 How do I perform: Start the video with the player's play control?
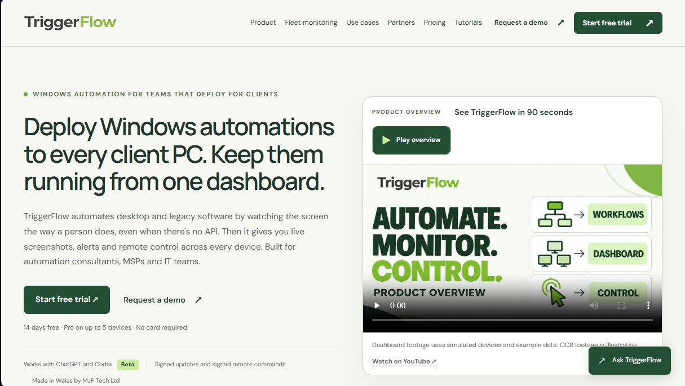point(377,305)
